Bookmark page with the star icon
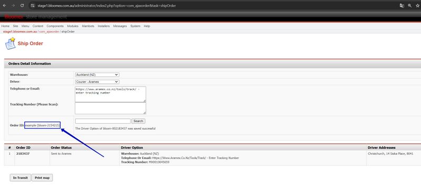 coord(417,5)
